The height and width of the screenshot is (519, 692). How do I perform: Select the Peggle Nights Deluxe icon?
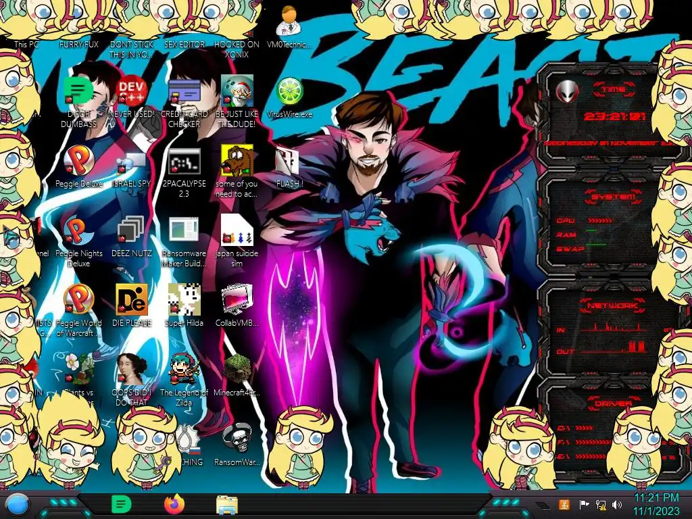(x=78, y=230)
